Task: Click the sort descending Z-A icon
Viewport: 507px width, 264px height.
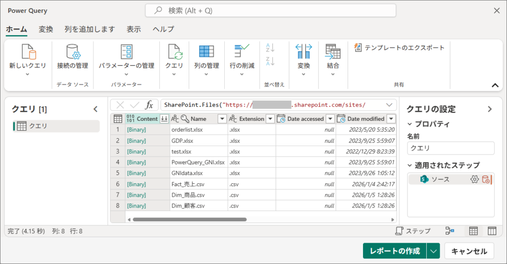Action: pos(270,61)
